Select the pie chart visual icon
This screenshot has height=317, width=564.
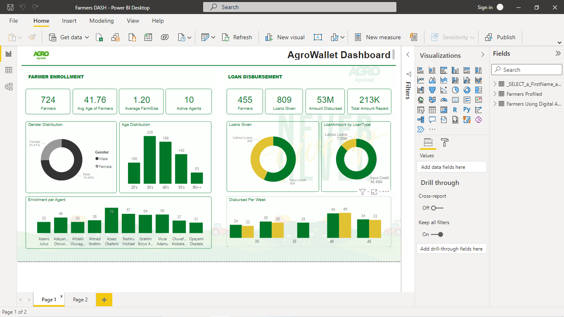point(455,90)
